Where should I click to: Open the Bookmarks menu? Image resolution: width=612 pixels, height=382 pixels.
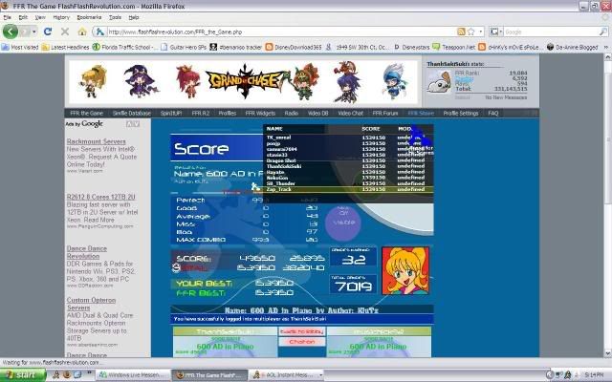pos(88,17)
